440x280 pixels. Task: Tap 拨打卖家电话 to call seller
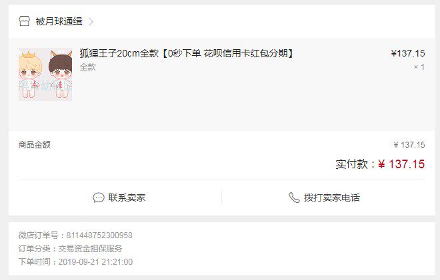point(332,198)
